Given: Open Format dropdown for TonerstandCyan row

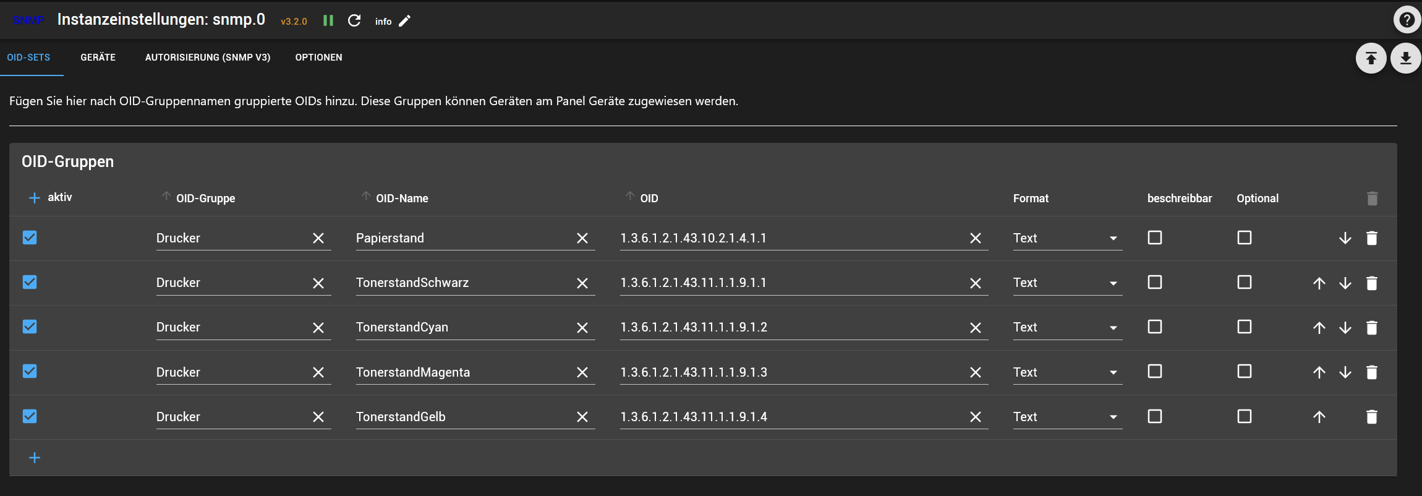Looking at the screenshot, I should [x=1067, y=327].
